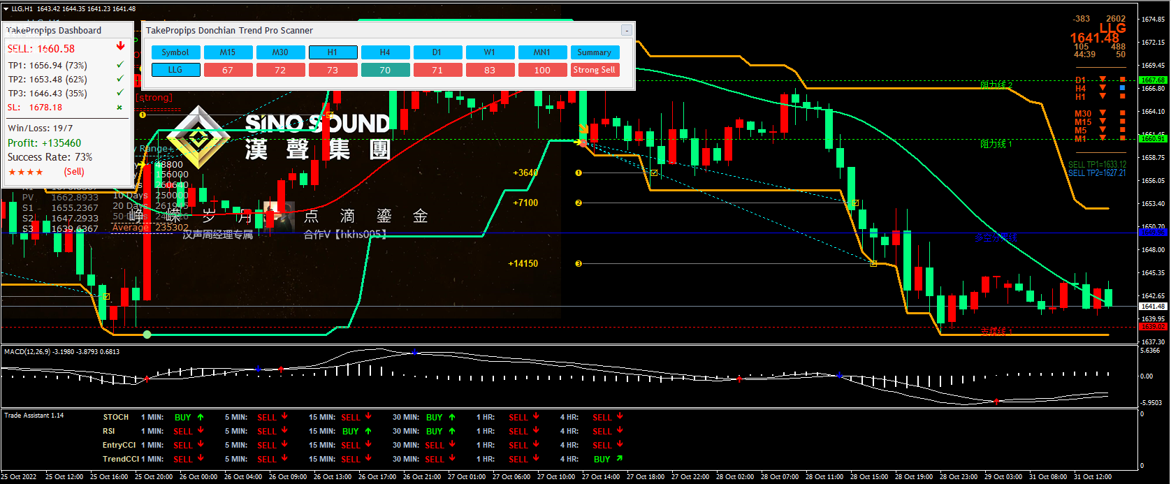Click the STOCH 1 MIN BUY up arrow
This screenshot has height=484, width=1171.
click(x=201, y=417)
